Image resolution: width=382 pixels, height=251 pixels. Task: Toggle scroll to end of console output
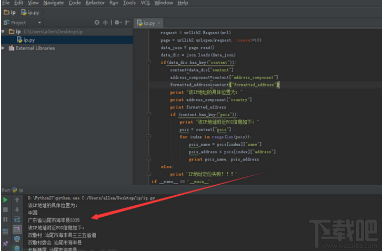coord(17,229)
